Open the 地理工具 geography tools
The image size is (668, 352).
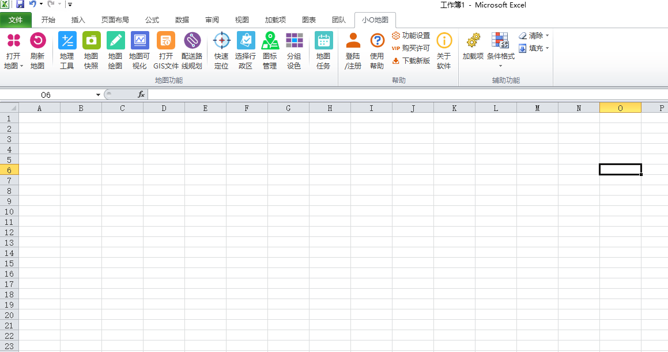(67, 40)
